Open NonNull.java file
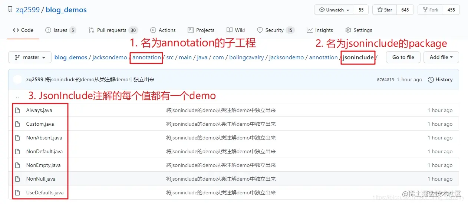The height and width of the screenshot is (204, 468). 41,179
